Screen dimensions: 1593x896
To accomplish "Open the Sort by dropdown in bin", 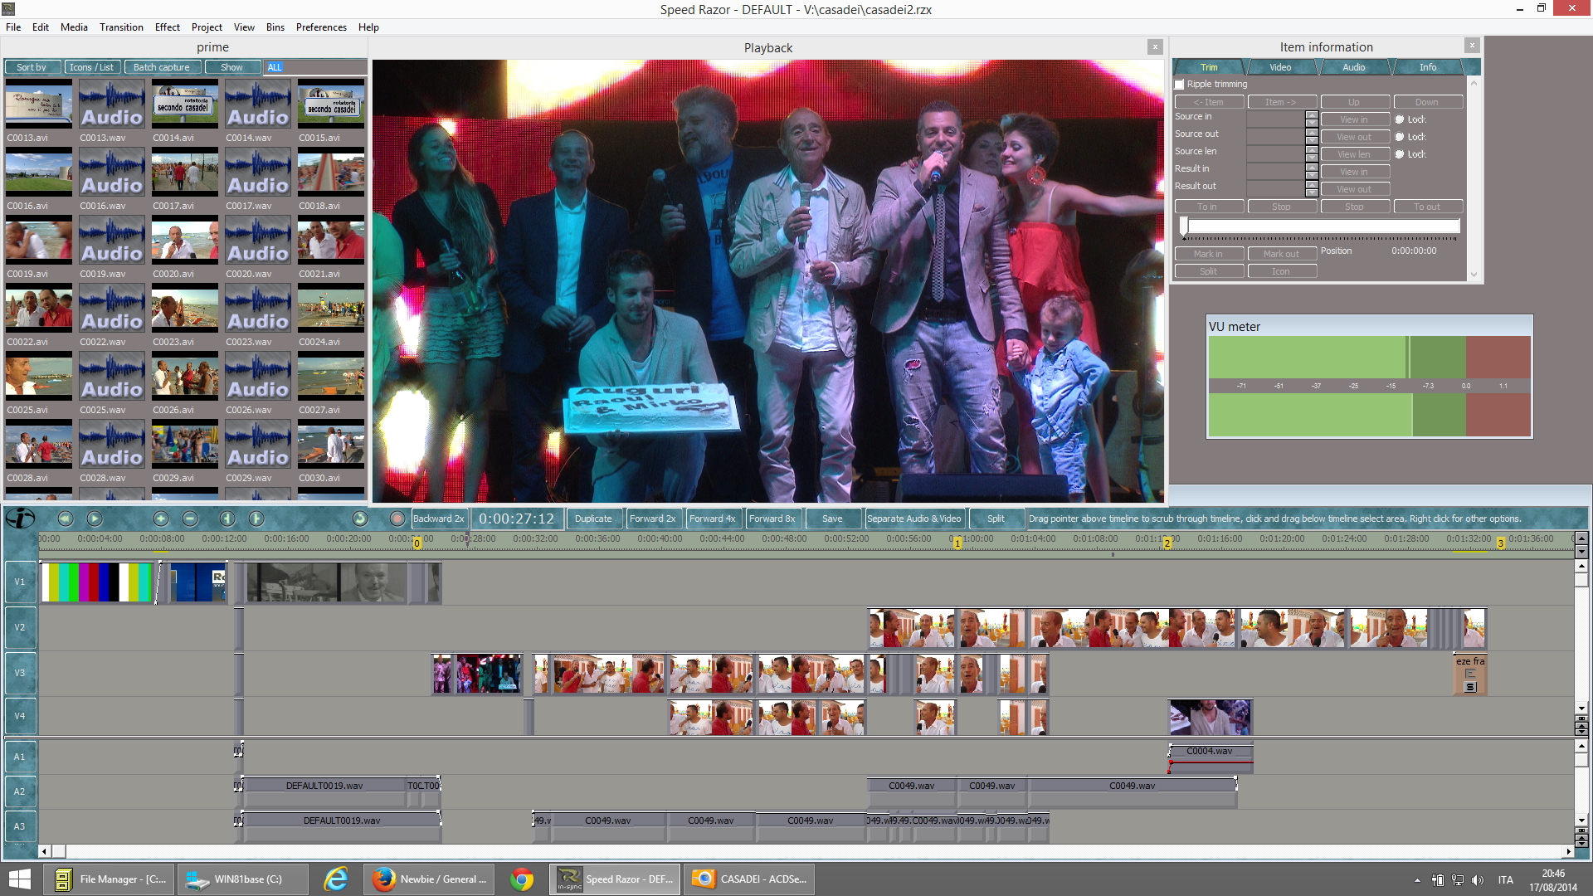I will coord(32,67).
